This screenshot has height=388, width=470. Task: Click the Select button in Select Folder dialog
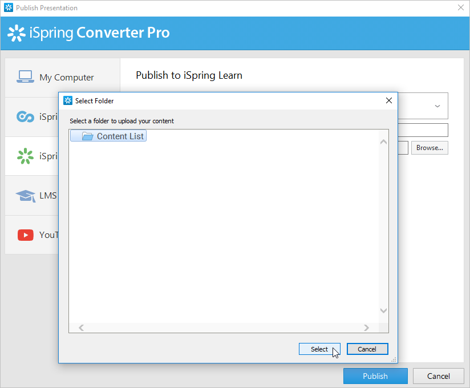[319, 349]
